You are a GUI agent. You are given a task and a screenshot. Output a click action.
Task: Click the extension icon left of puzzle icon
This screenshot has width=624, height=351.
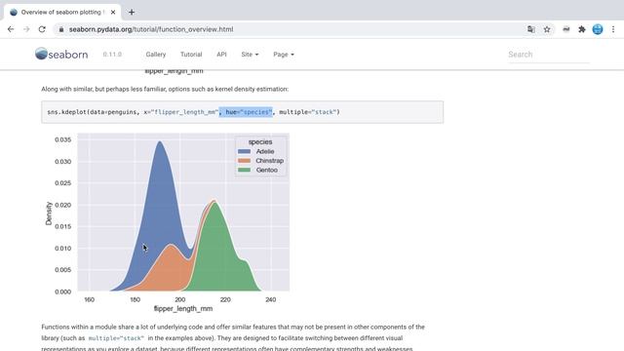565,29
